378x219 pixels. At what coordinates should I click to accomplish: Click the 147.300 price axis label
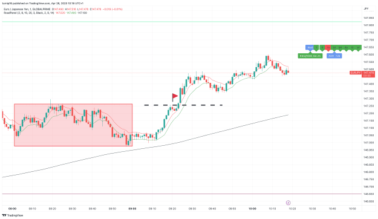pos(368,99)
